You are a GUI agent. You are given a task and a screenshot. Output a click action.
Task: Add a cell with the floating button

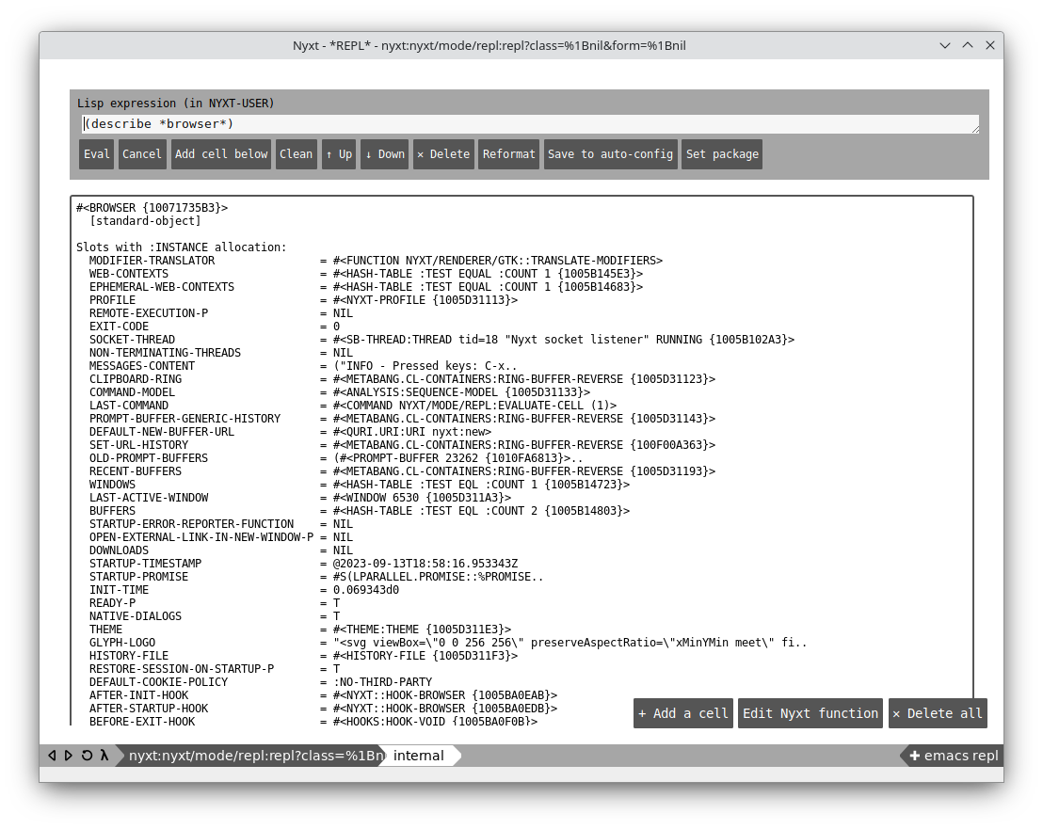tap(683, 713)
